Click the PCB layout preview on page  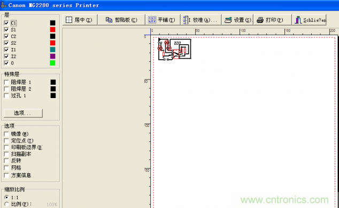174,49
